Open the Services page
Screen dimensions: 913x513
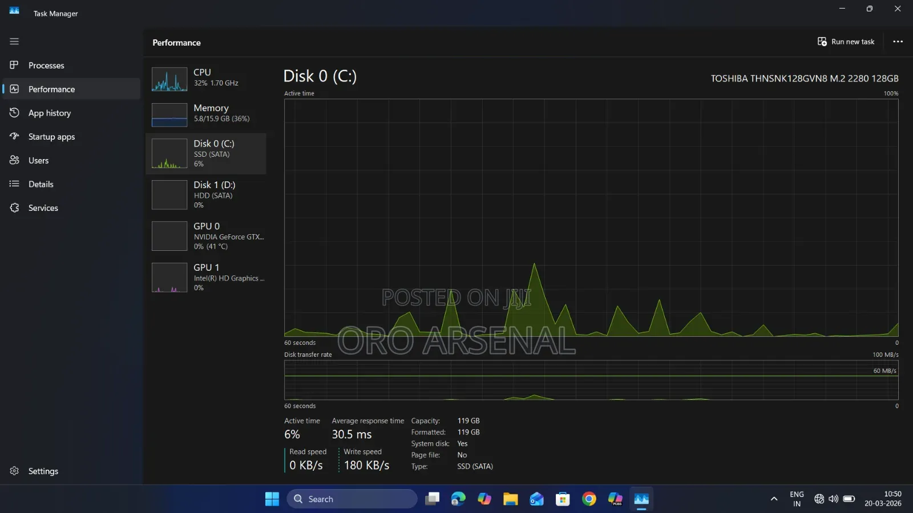[72, 207]
